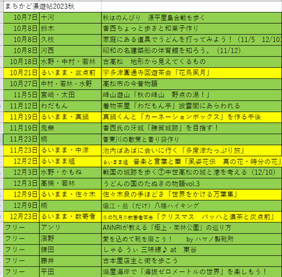Select the ANNRIが教える栗林公園 event cell

[x=192, y=228]
